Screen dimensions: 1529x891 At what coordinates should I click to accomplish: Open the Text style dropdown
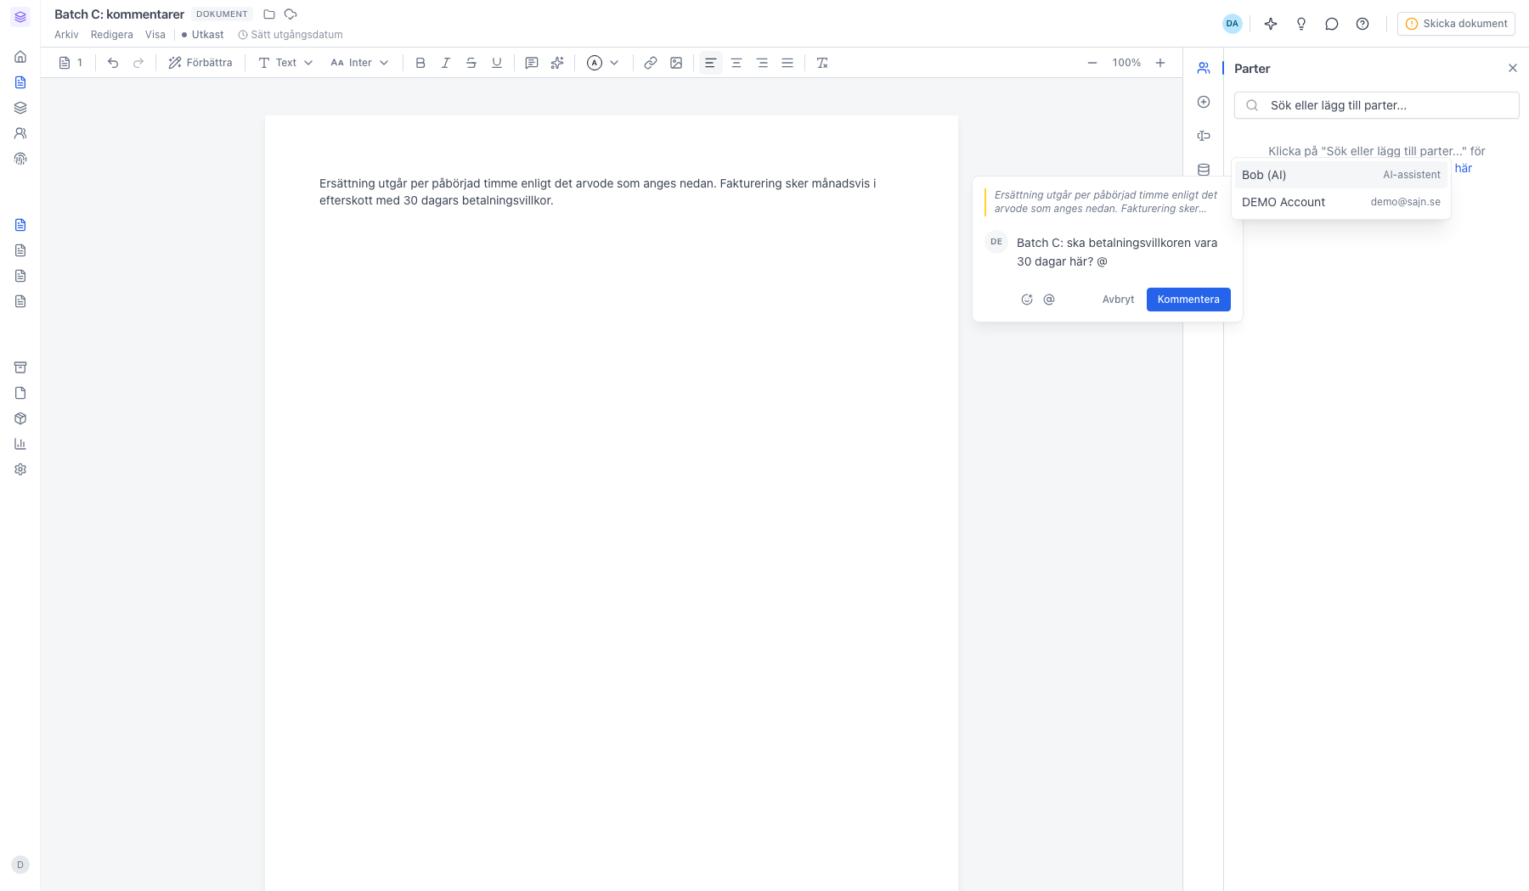tap(285, 63)
